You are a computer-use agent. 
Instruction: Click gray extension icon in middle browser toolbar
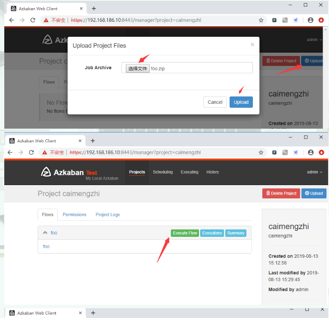285,153
